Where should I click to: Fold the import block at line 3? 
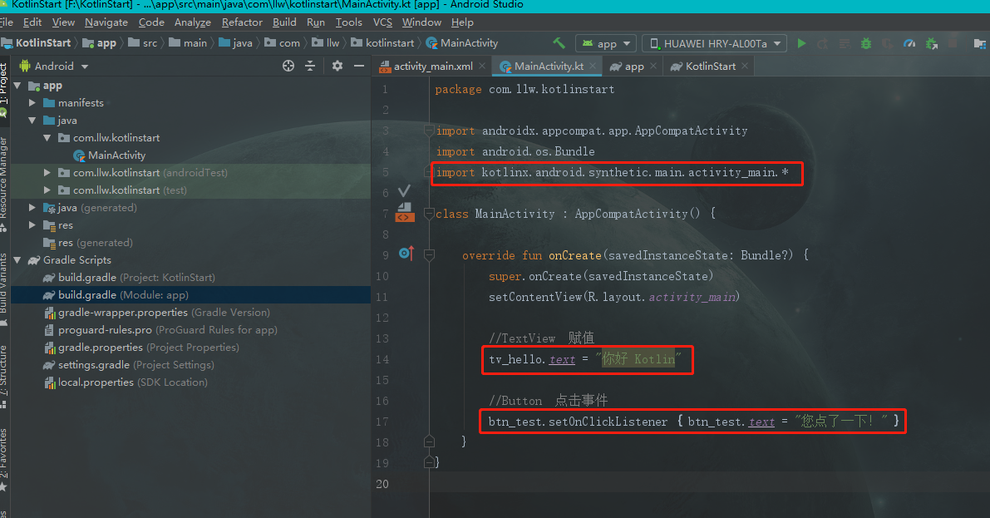(430, 131)
